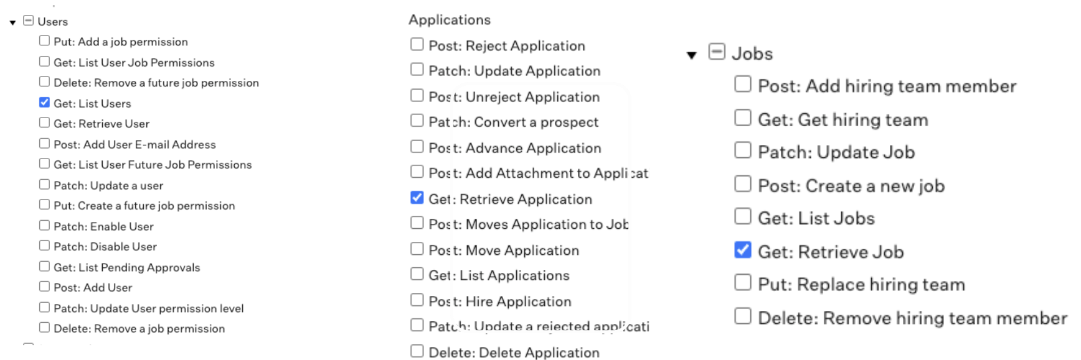Tick Get: List Applications checkbox
The width and height of the screenshot is (1081, 360).
(417, 274)
